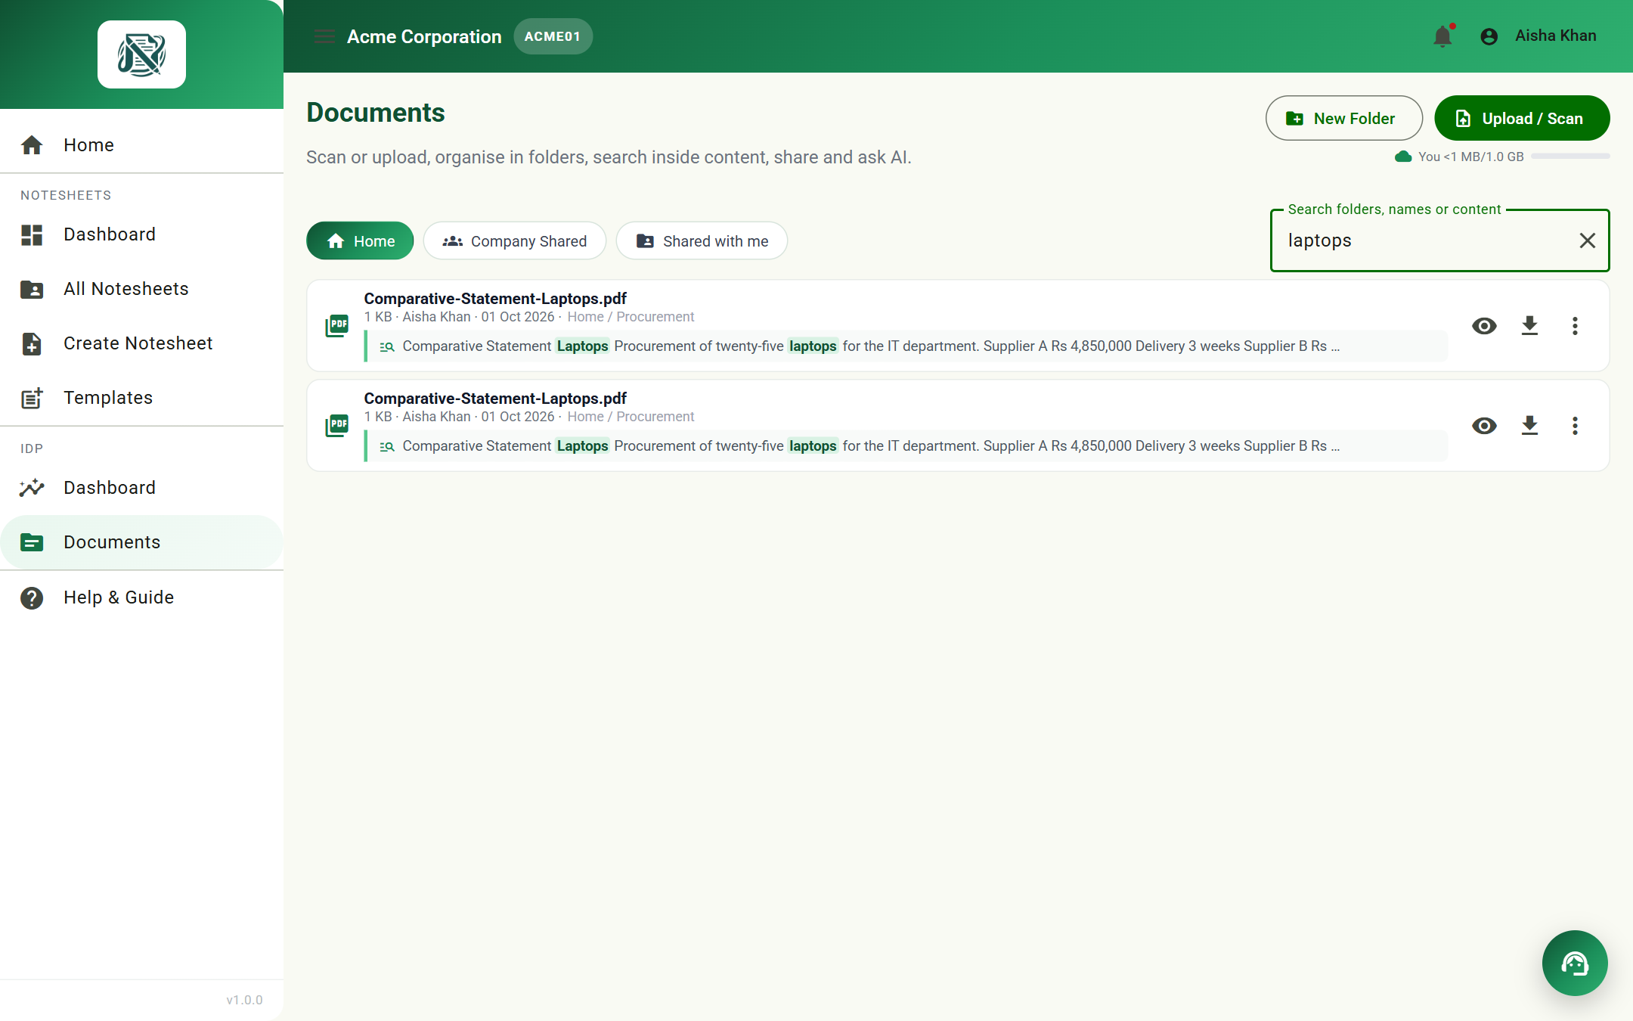1633x1021 pixels.
Task: Download the first Comparative-Statement-Laptops.pdf
Action: pyautogui.click(x=1529, y=326)
